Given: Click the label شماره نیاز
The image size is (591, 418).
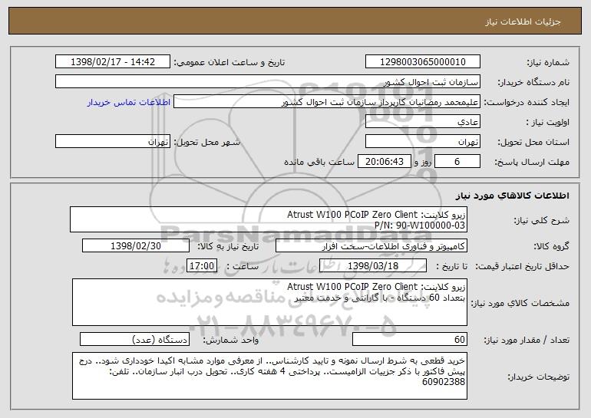Looking at the screenshot, I should coord(548,63).
